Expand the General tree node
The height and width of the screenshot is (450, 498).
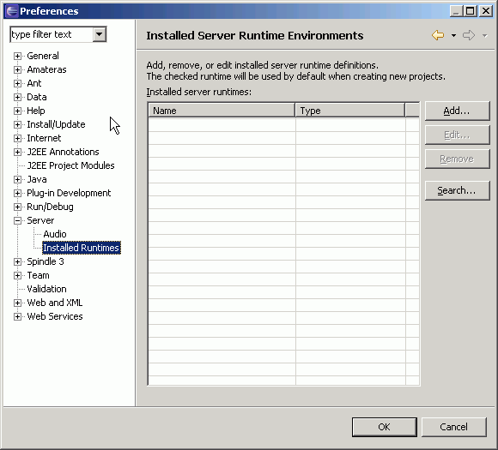pyautogui.click(x=17, y=56)
